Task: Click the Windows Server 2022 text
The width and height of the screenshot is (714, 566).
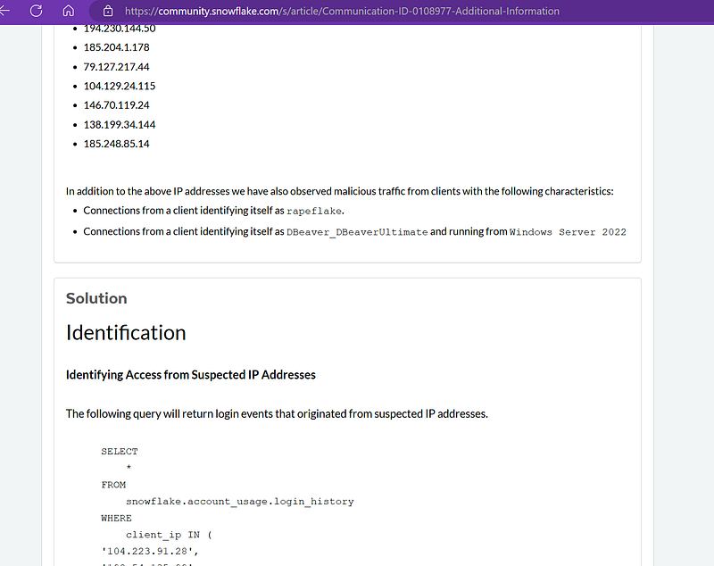Action: coord(568,232)
